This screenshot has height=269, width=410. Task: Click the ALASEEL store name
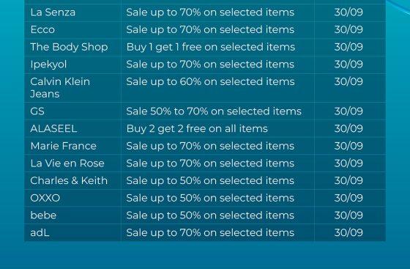53,129
